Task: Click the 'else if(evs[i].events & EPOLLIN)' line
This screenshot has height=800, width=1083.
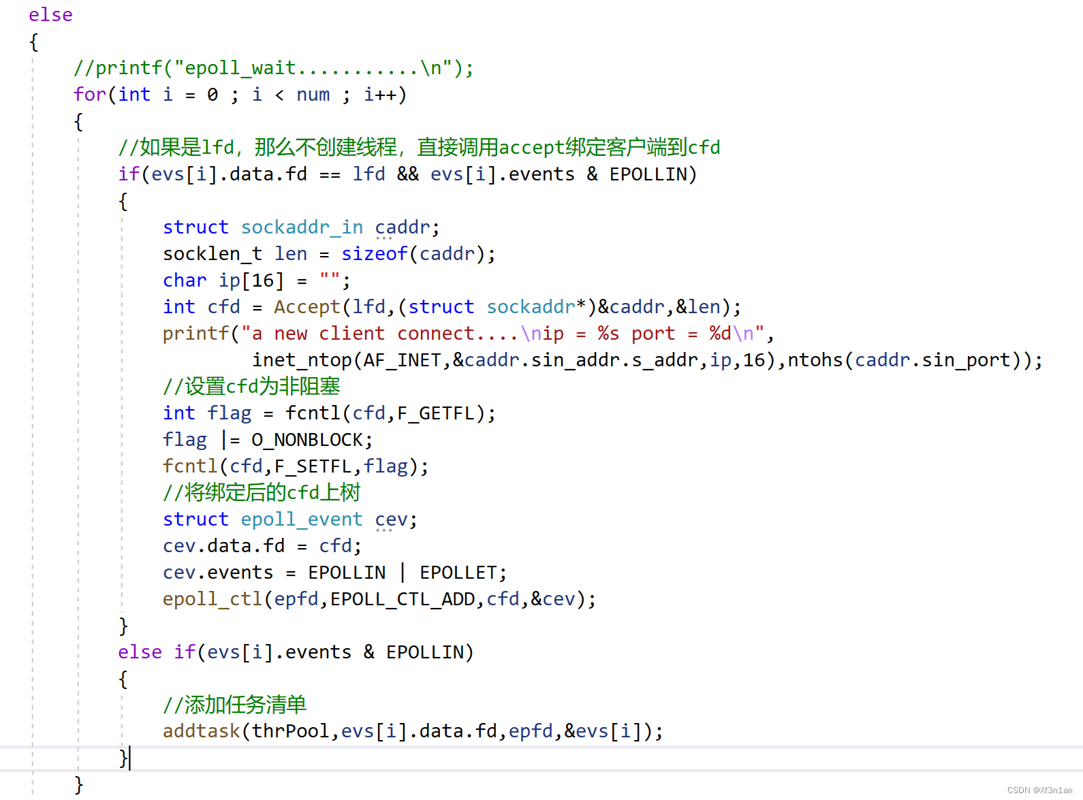Action: coord(296,652)
